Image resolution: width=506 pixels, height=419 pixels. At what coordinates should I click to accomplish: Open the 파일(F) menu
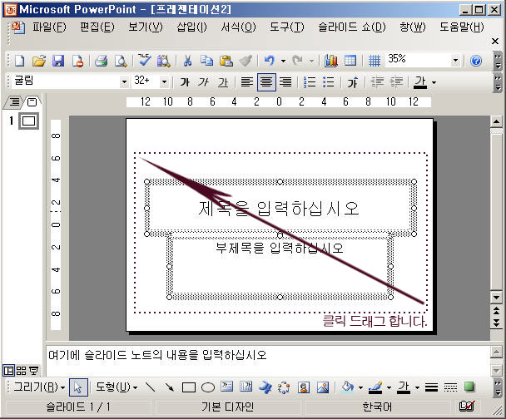(49, 27)
